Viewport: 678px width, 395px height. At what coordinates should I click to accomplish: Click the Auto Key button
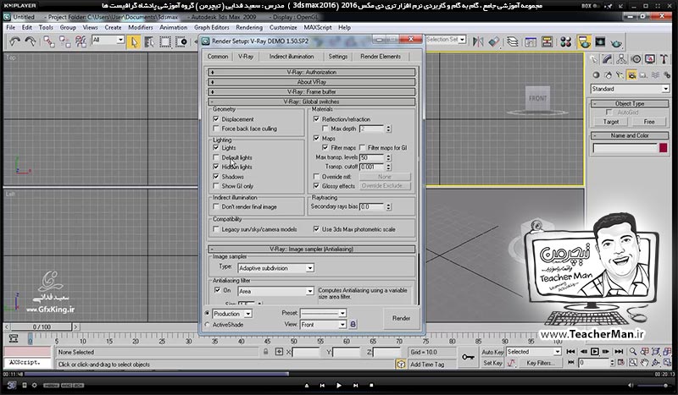492,352
